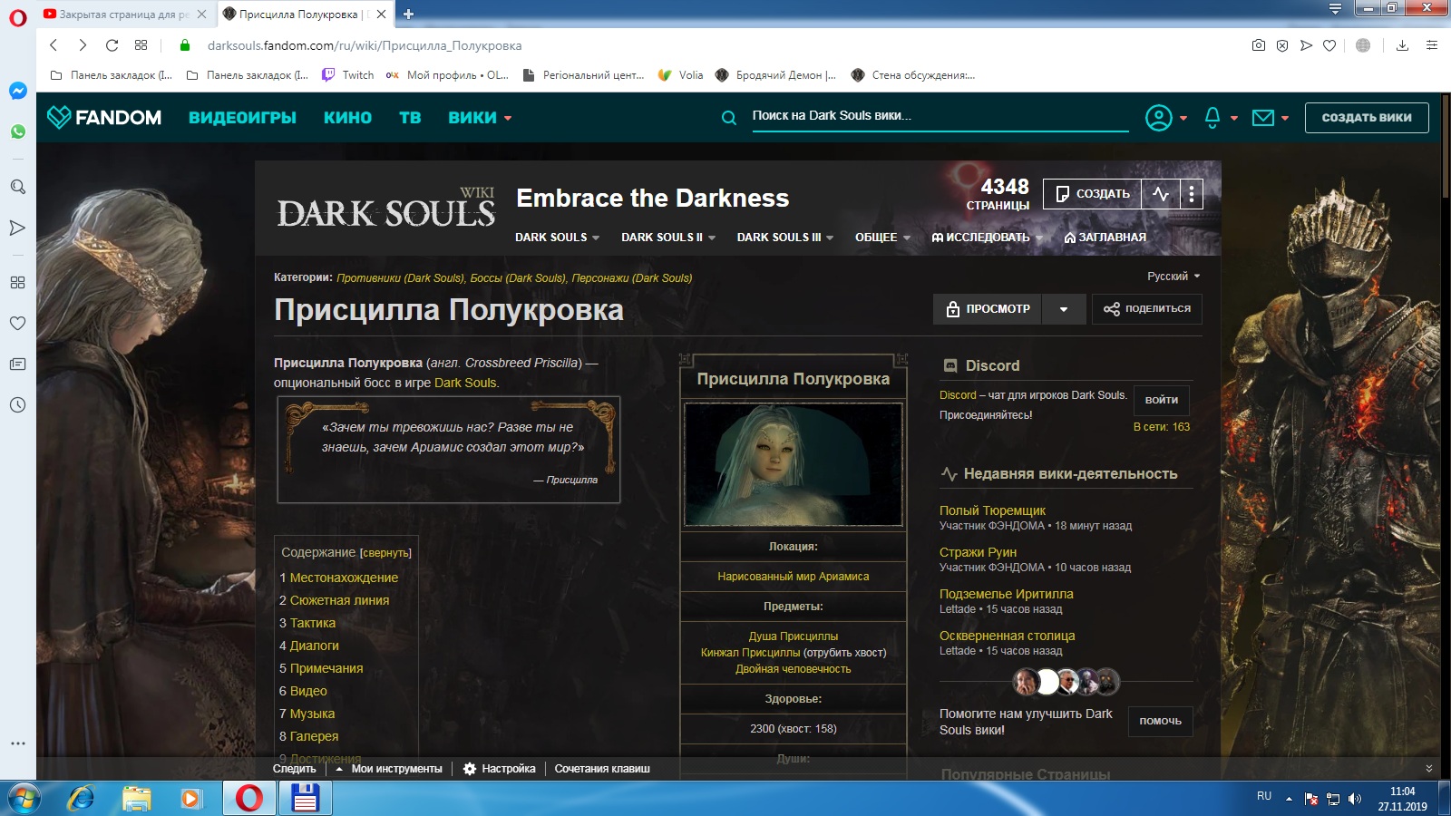1451x816 pixels.
Task: Open Fandom messages envelope
Action: [1263, 118]
